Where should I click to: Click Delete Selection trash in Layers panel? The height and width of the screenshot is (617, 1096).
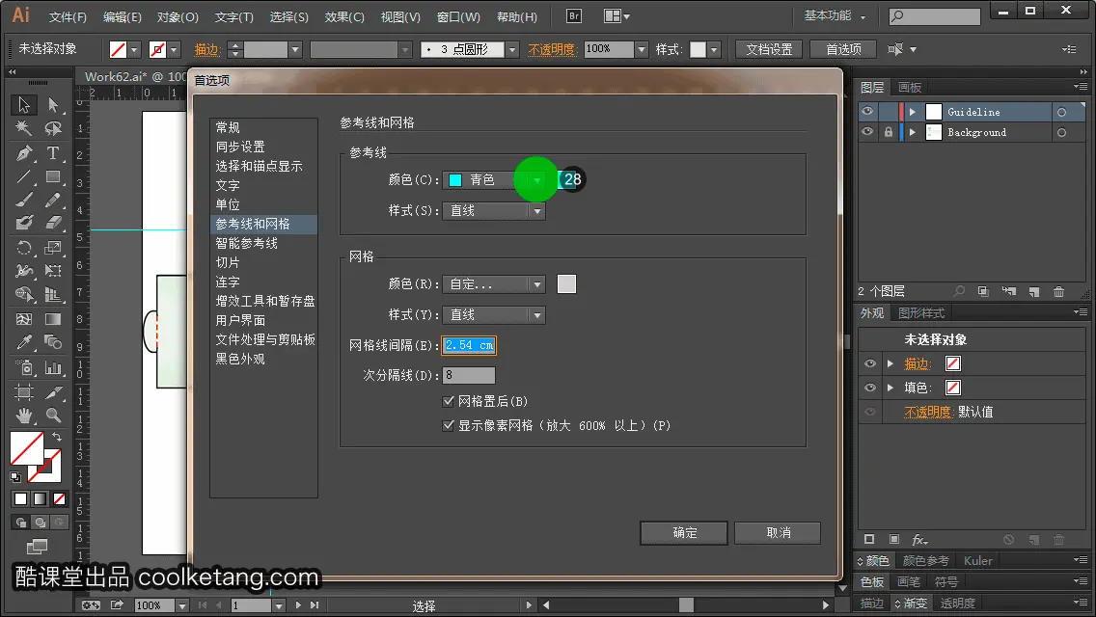[x=1059, y=291]
